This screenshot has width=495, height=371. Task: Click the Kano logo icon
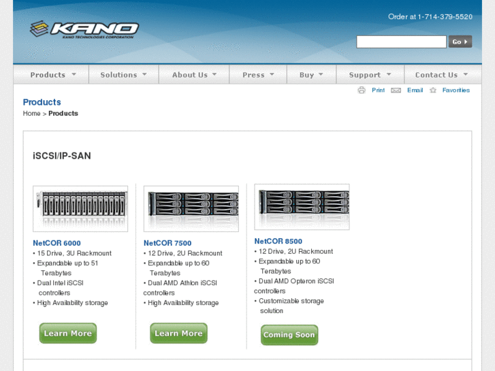click(x=40, y=29)
